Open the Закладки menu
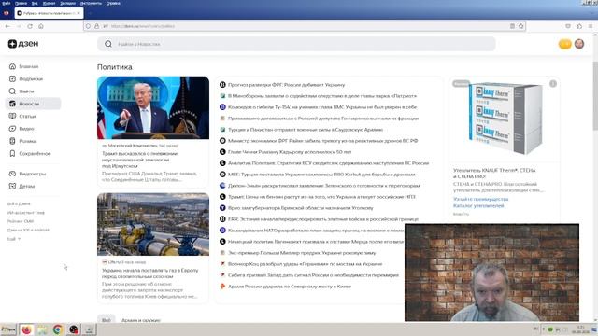598x336 pixels. [x=67, y=3]
